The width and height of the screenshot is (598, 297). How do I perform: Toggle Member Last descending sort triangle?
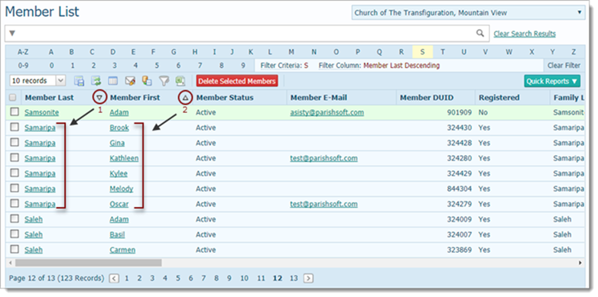click(x=99, y=98)
